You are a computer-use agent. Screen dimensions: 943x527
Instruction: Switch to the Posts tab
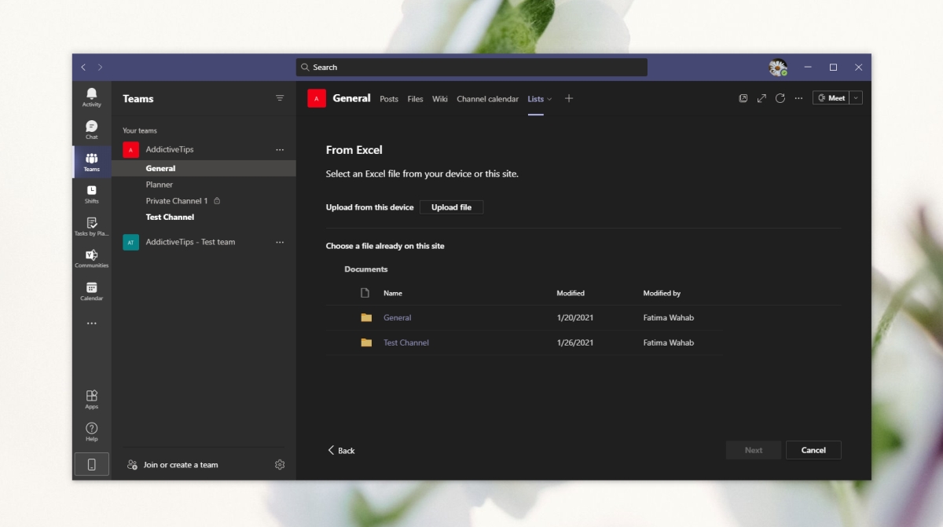[x=389, y=99]
